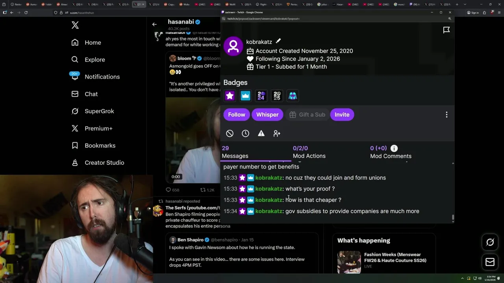
Task: Click the Fashion Weeks trending headline
Action: coord(395,257)
